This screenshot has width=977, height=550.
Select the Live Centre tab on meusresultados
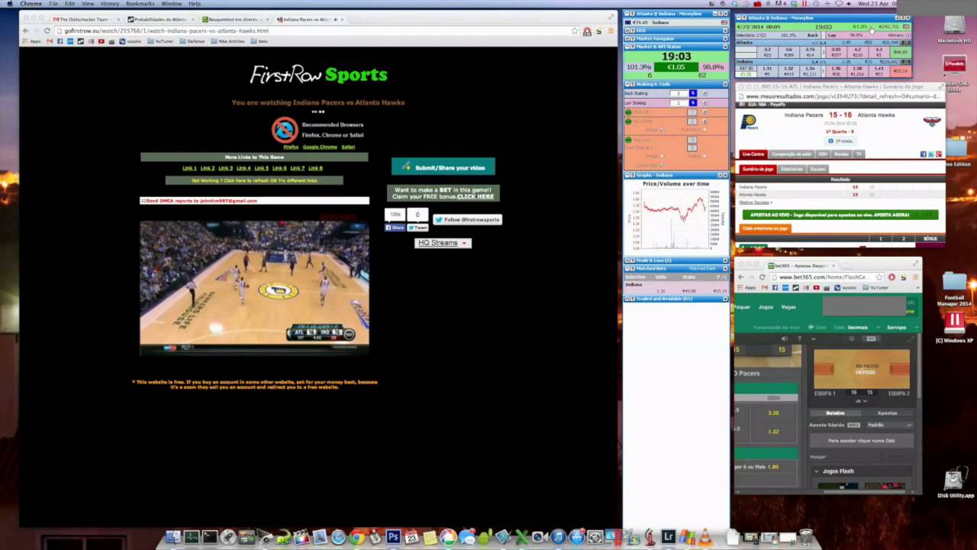[x=753, y=154]
